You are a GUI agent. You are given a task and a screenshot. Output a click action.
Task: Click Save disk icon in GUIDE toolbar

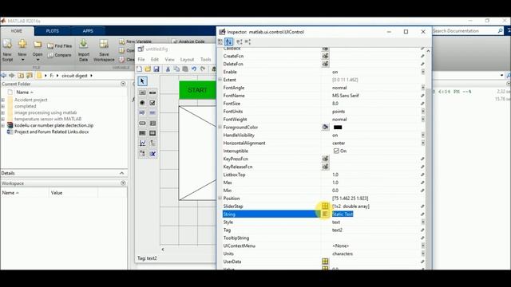(x=156, y=69)
